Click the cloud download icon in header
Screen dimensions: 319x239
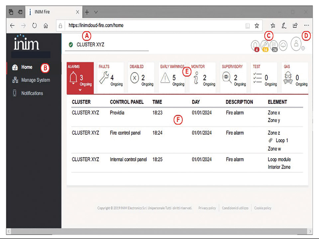pyautogui.click(x=283, y=45)
